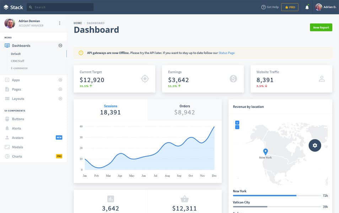Click the notification bell in the top bar
Viewport: 339px width, 213px height.
tap(307, 7)
